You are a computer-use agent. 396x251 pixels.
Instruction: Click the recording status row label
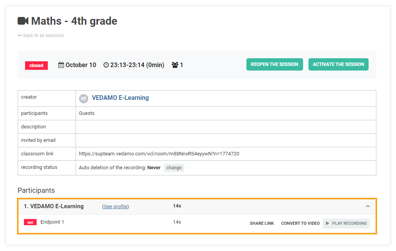click(x=39, y=167)
